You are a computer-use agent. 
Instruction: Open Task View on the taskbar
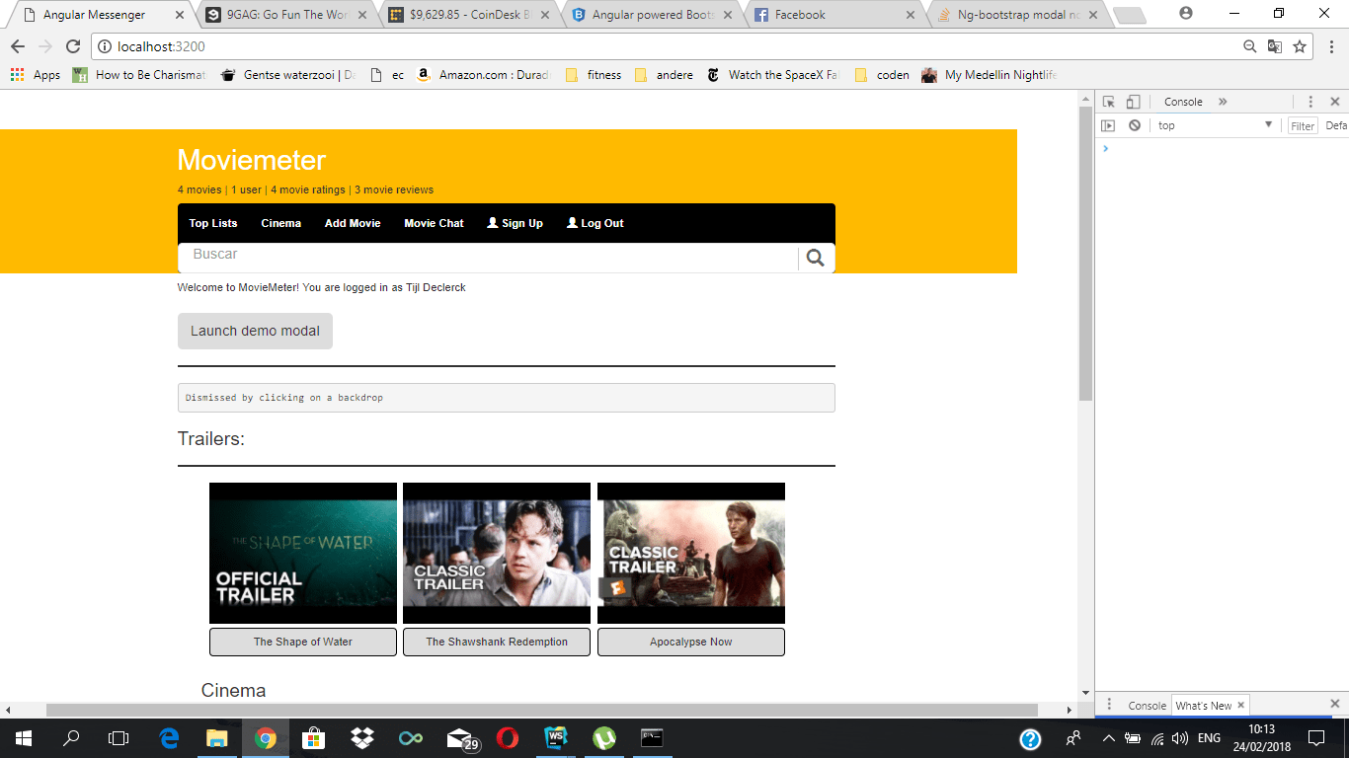pos(119,738)
